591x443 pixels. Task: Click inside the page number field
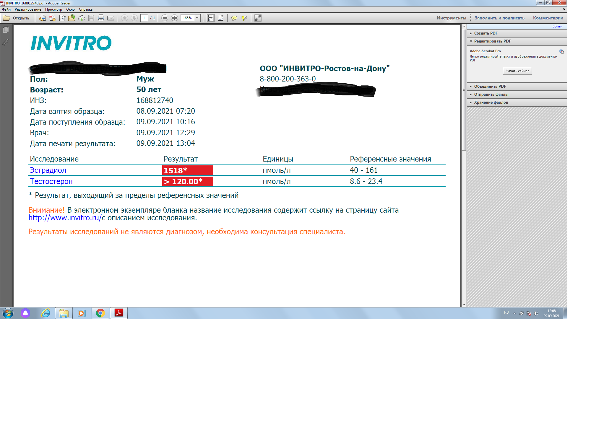pyautogui.click(x=144, y=18)
